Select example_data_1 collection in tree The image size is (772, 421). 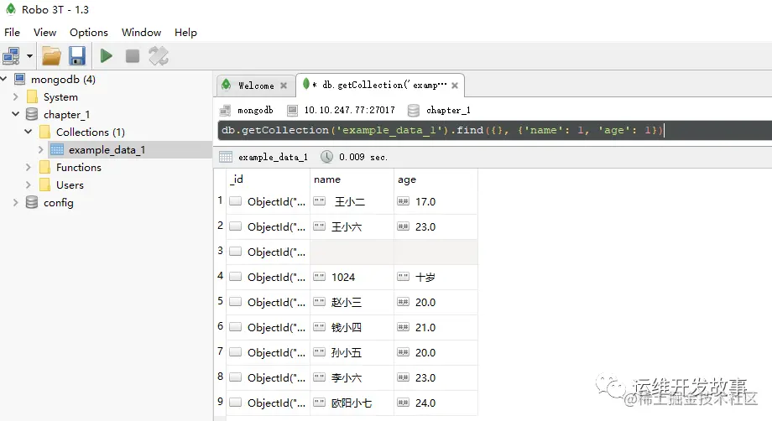(107, 150)
